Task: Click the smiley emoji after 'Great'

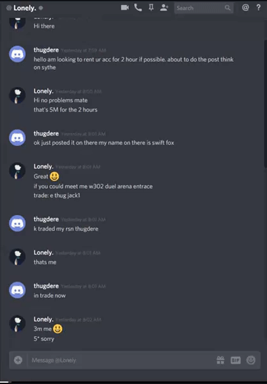Action: click(x=54, y=177)
